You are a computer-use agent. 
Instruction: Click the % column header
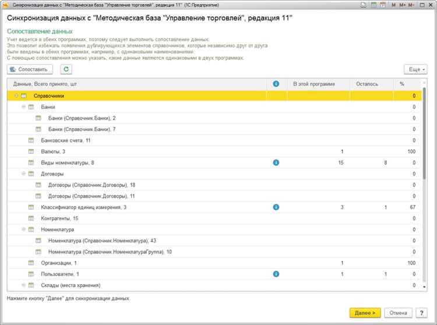pyautogui.click(x=407, y=84)
